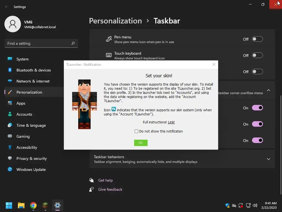The width and height of the screenshot is (282, 212).
Task: Click the Gaming controller icon
Action: (10, 136)
